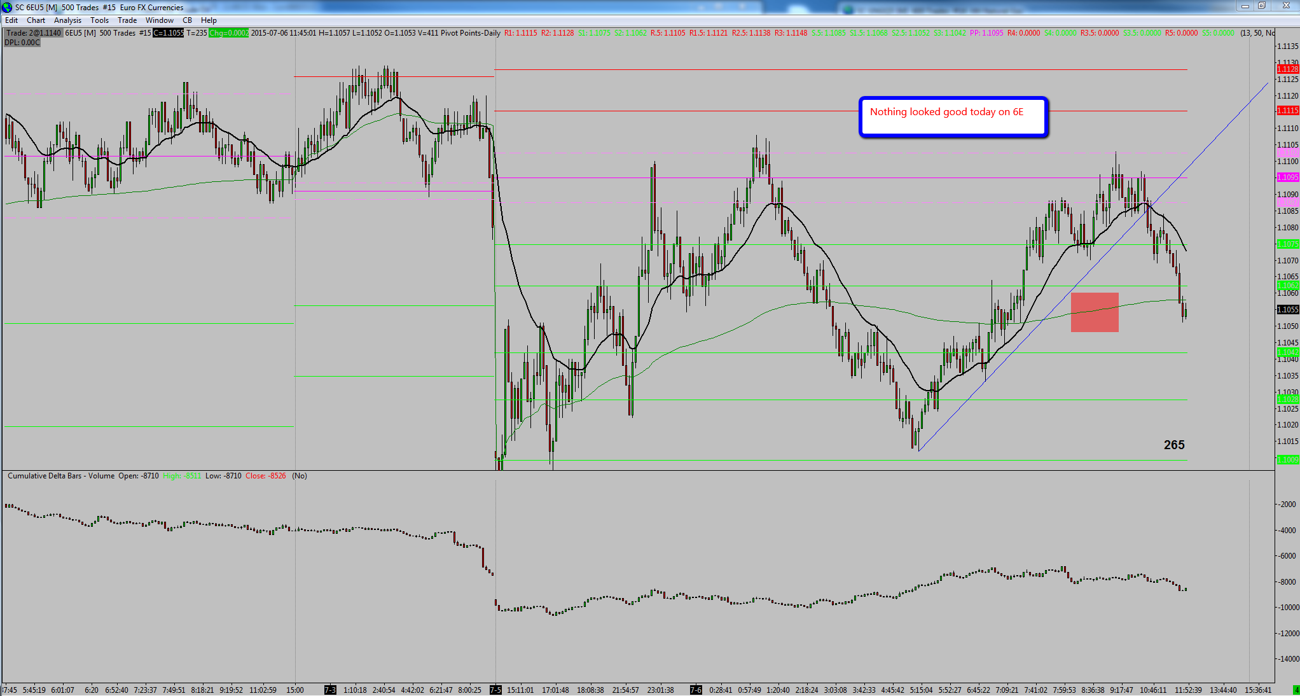Click the black 1.1055 last price marker
Image resolution: width=1300 pixels, height=696 pixels.
tap(1288, 310)
